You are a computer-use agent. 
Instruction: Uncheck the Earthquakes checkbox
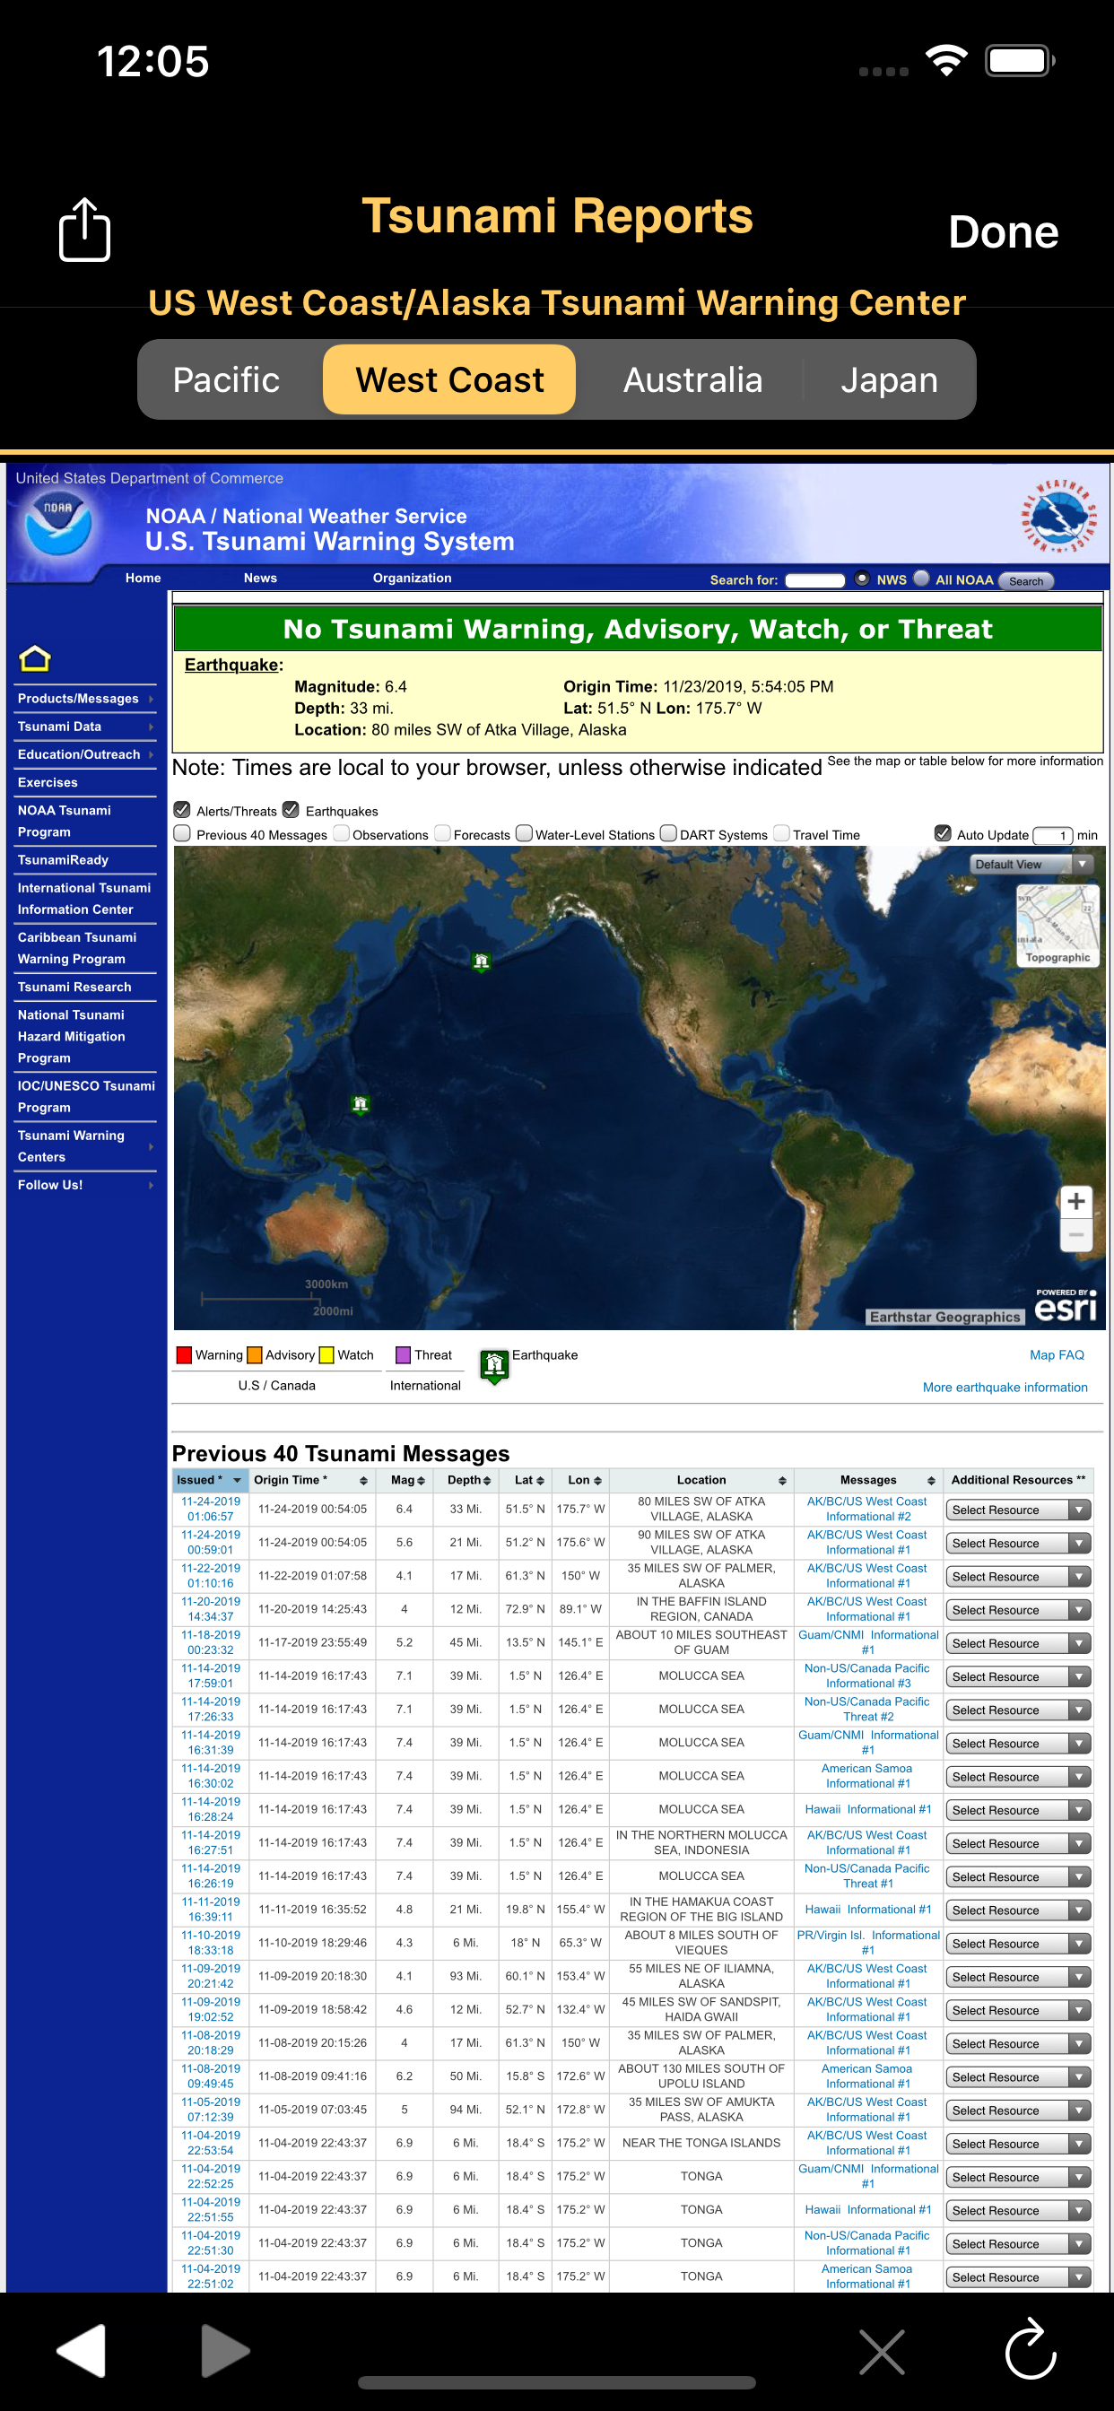point(292,810)
